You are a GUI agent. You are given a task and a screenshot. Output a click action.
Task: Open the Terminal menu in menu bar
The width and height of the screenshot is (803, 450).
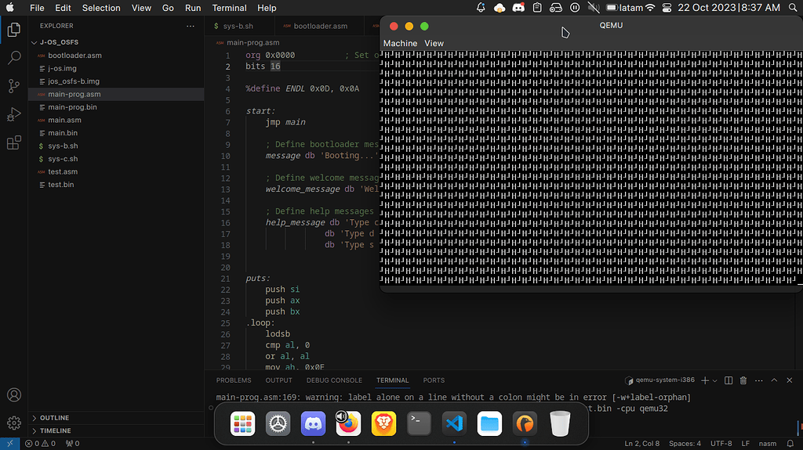pyautogui.click(x=229, y=8)
